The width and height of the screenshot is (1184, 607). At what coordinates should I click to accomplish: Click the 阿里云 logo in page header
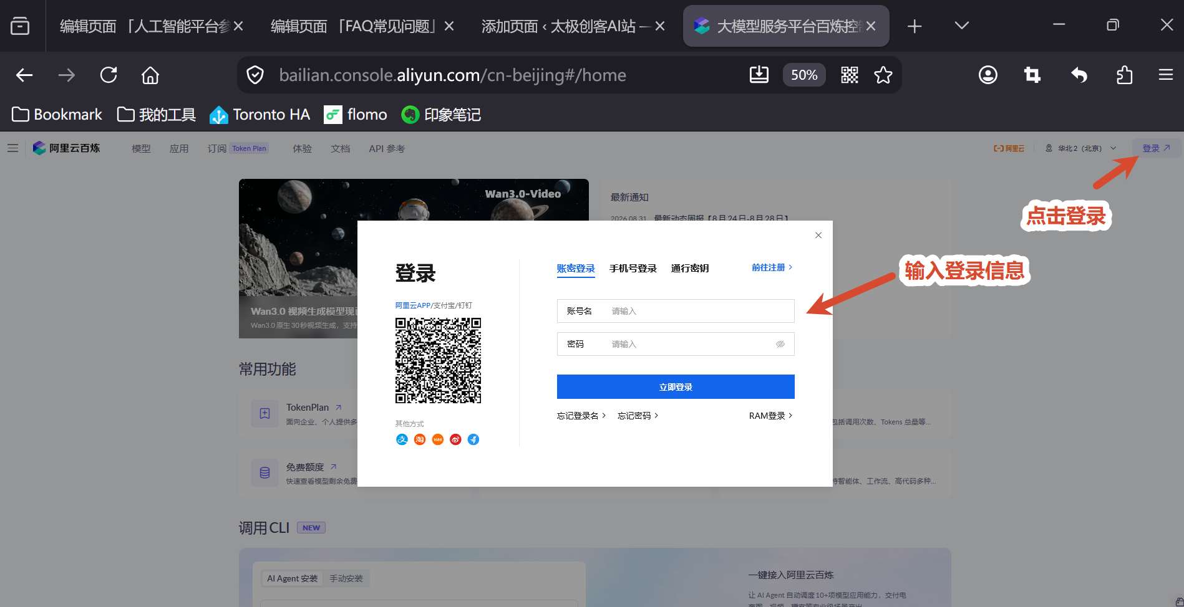(1009, 148)
